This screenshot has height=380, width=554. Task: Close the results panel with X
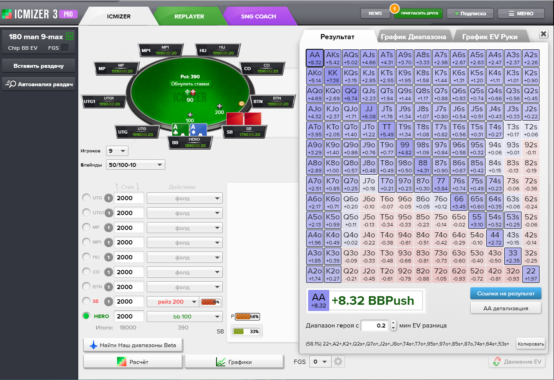(x=543, y=34)
